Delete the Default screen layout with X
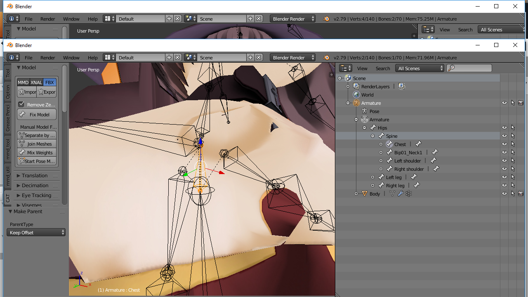The height and width of the screenshot is (297, 528). [177, 58]
